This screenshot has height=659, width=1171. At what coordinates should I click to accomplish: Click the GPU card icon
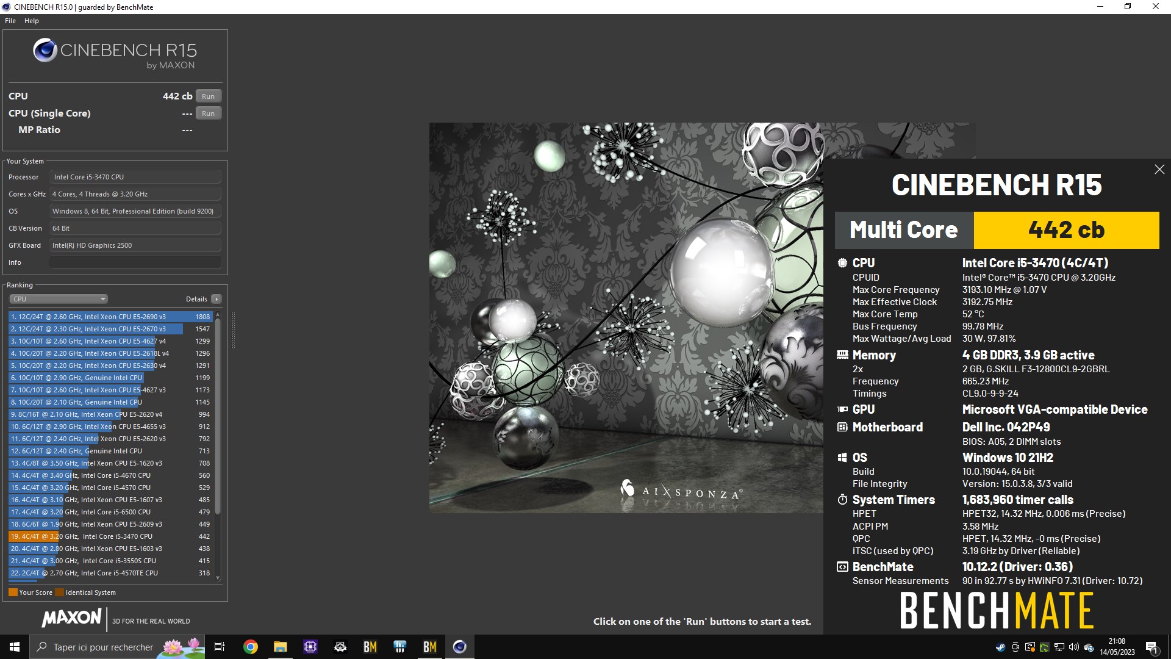pos(842,409)
